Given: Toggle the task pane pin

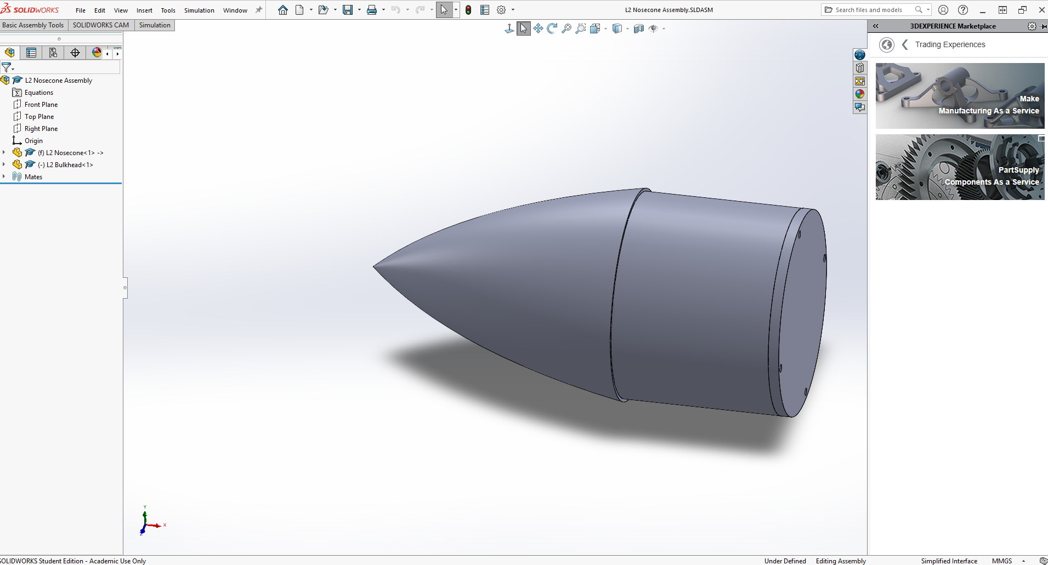Looking at the screenshot, I should coord(1044,26).
